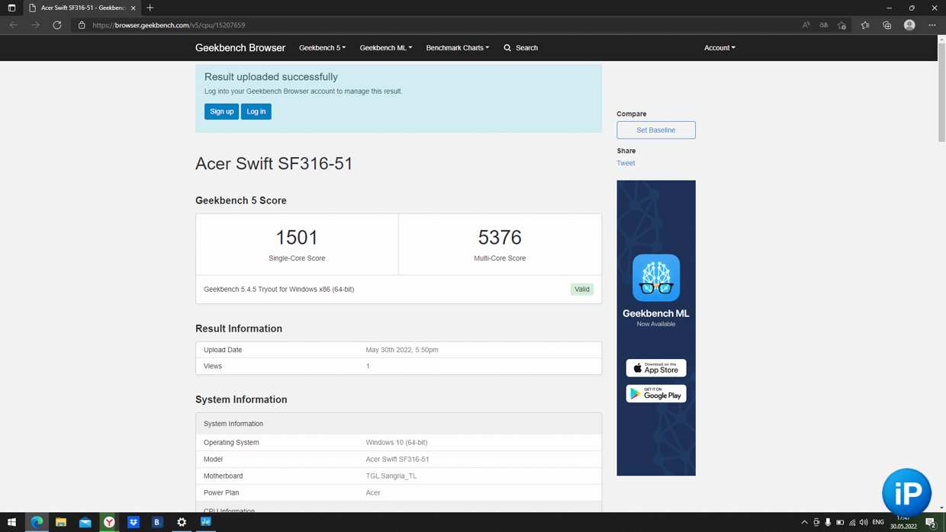The height and width of the screenshot is (532, 946).
Task: Expand the Geekbench ML dropdown menu
Action: tap(385, 48)
